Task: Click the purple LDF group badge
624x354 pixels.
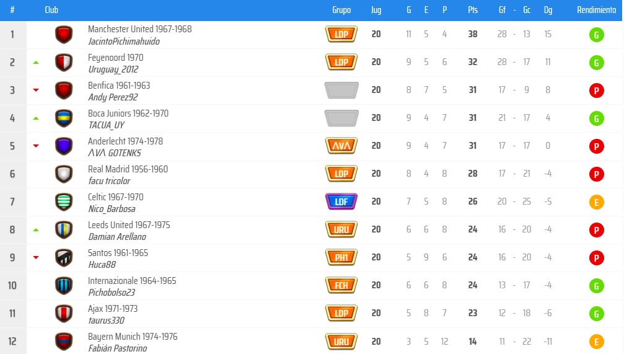Action: pyautogui.click(x=341, y=202)
